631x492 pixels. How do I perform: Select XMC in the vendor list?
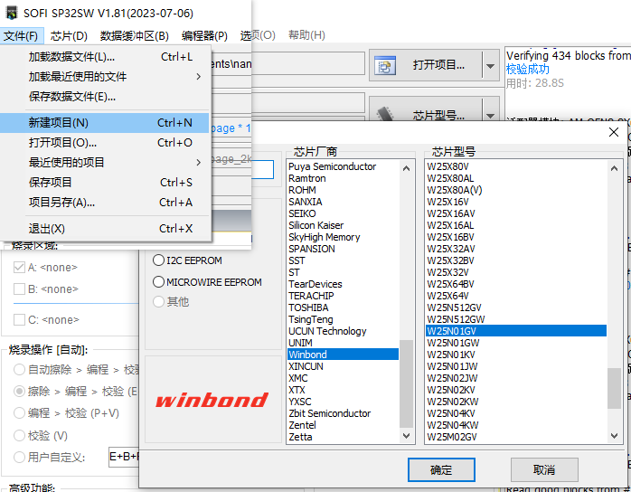tap(297, 378)
